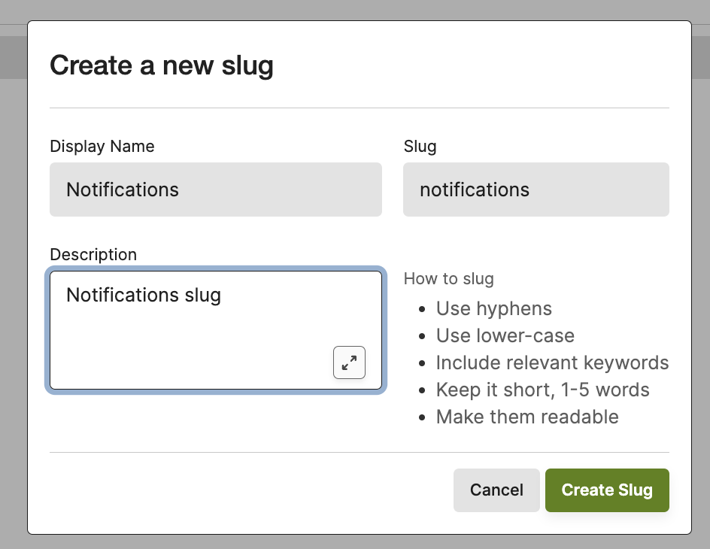Click the "Display Name" label
The image size is (710, 549).
pos(102,146)
